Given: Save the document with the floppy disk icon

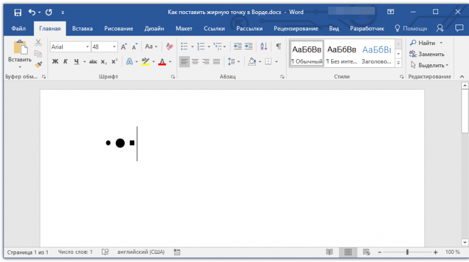Looking at the screenshot, I should point(18,12).
